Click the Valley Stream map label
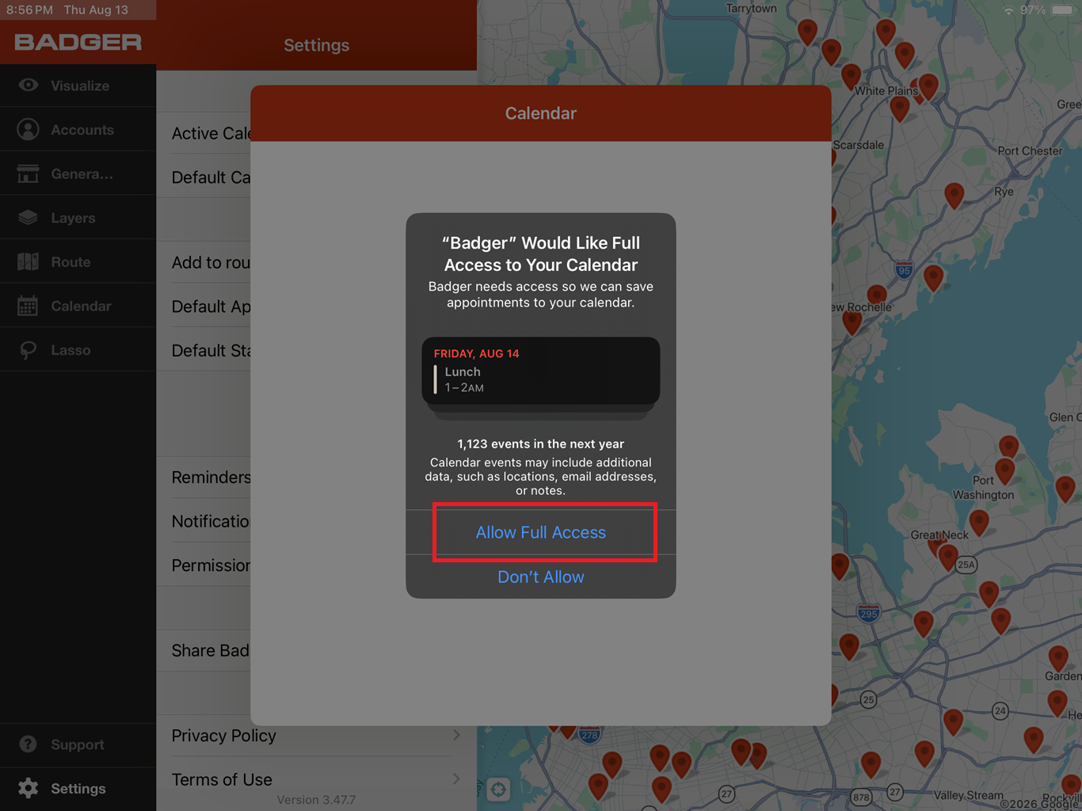1082x811 pixels. click(x=968, y=795)
